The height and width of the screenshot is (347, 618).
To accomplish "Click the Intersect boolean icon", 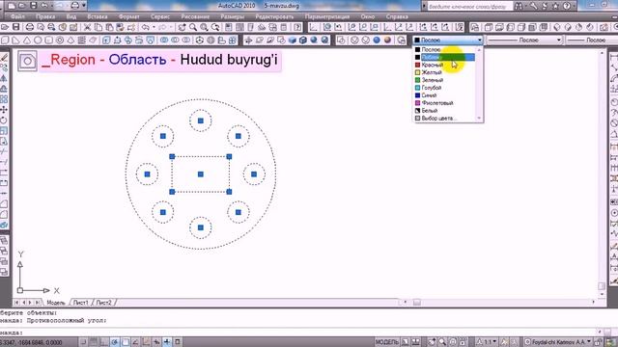I will pyautogui.click(x=186, y=40).
